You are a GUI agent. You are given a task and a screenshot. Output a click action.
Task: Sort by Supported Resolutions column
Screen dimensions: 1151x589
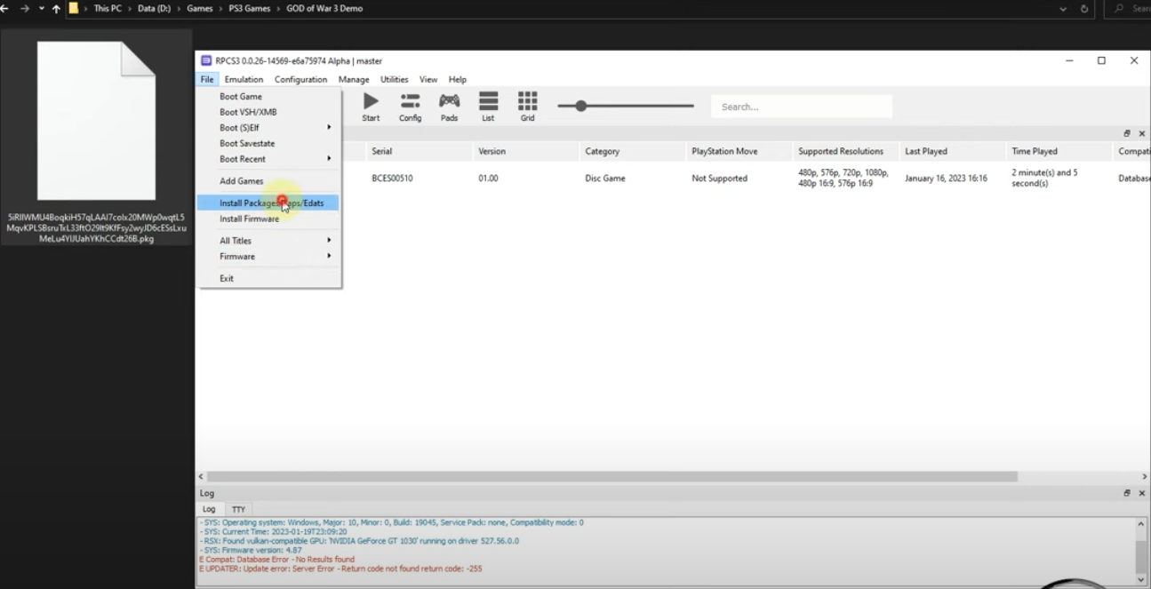[844, 152]
